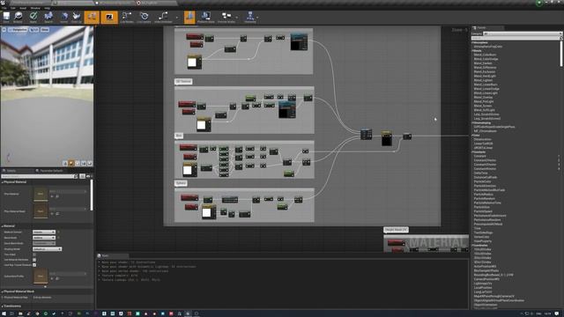Set preview mesh to cylinder shape

(65, 163)
